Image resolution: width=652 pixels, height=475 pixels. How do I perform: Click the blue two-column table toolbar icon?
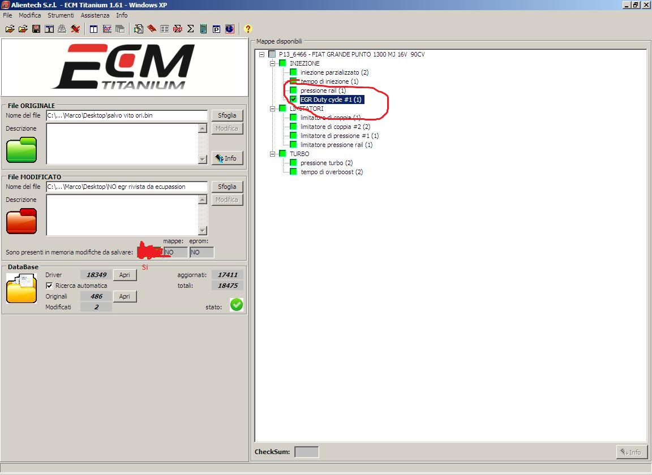[94, 29]
